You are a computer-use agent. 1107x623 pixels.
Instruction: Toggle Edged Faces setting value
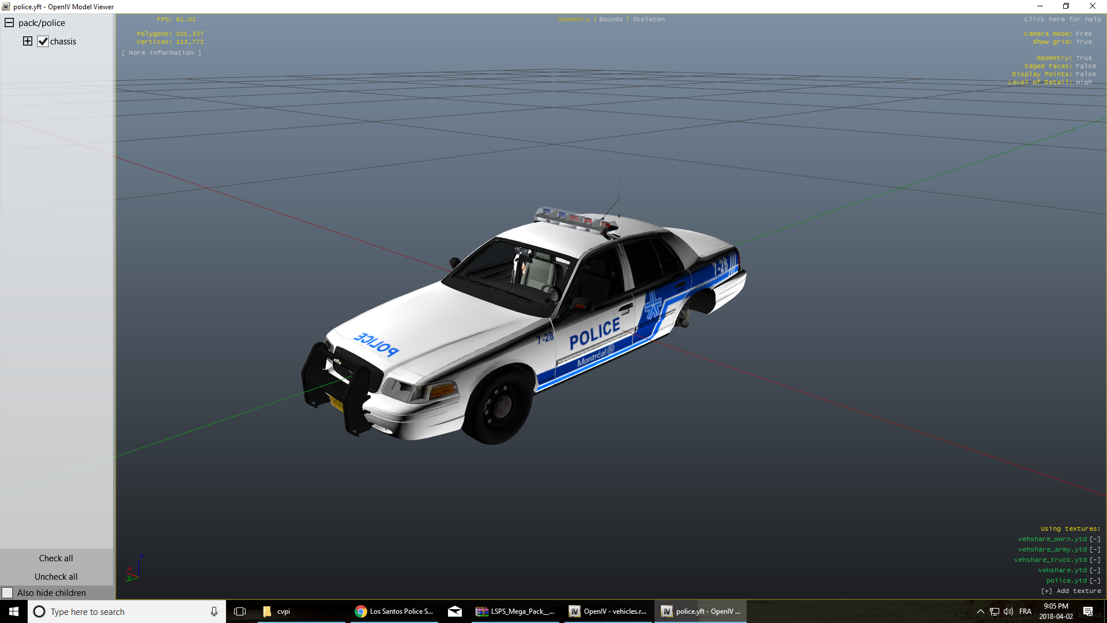[x=1085, y=66]
